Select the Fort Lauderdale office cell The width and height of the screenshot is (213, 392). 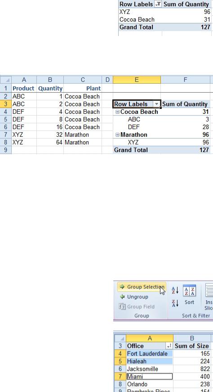tap(149, 353)
